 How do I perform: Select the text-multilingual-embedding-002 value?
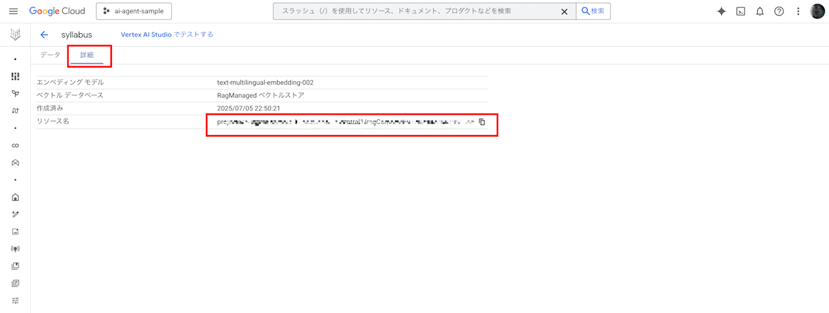click(x=265, y=83)
